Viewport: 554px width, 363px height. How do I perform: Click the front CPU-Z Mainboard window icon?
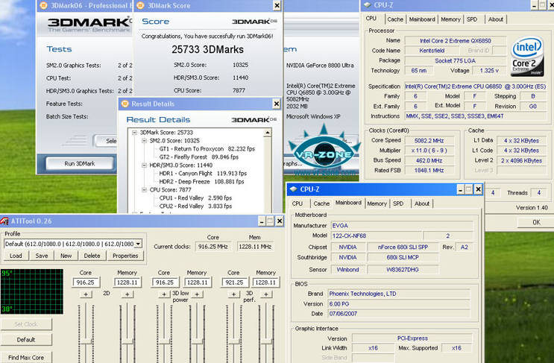295,190
